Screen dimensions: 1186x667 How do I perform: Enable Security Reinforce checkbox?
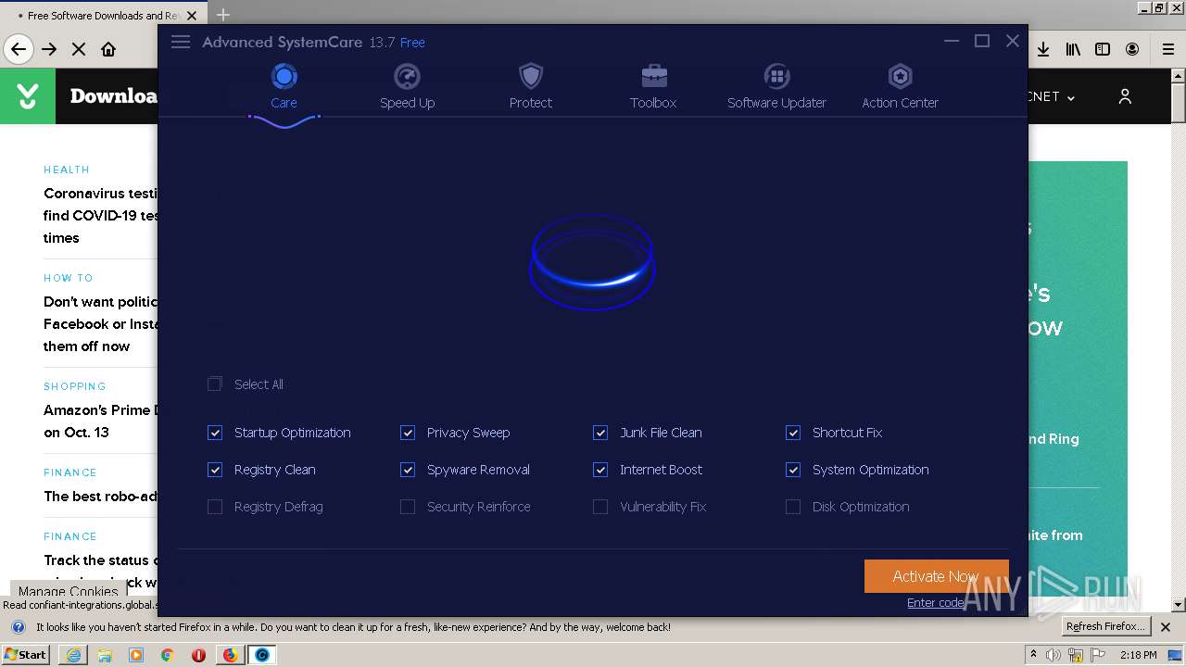408,507
